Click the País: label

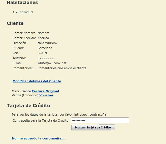click(x=16, y=53)
